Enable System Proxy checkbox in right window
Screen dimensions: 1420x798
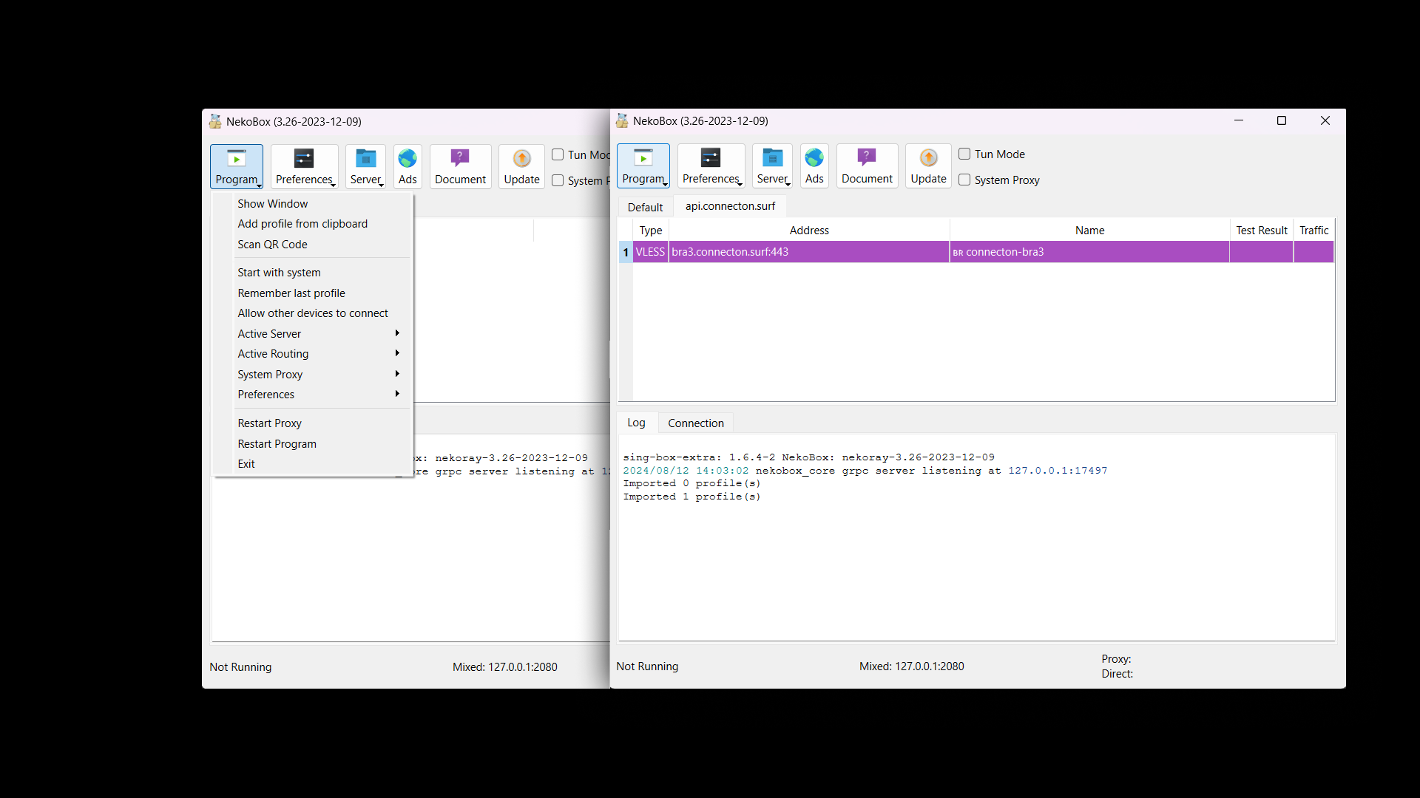point(964,180)
